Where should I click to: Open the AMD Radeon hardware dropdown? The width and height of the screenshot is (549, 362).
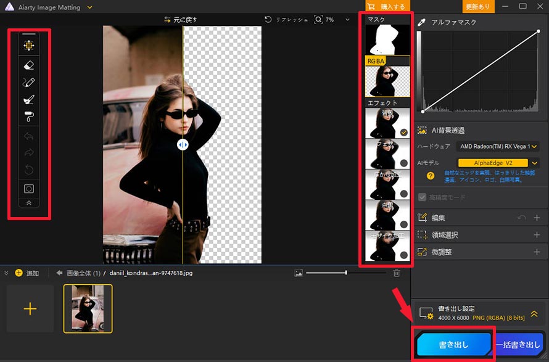click(x=534, y=146)
